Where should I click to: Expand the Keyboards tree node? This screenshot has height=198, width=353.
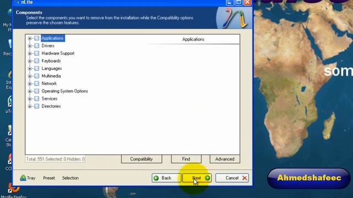click(30, 61)
